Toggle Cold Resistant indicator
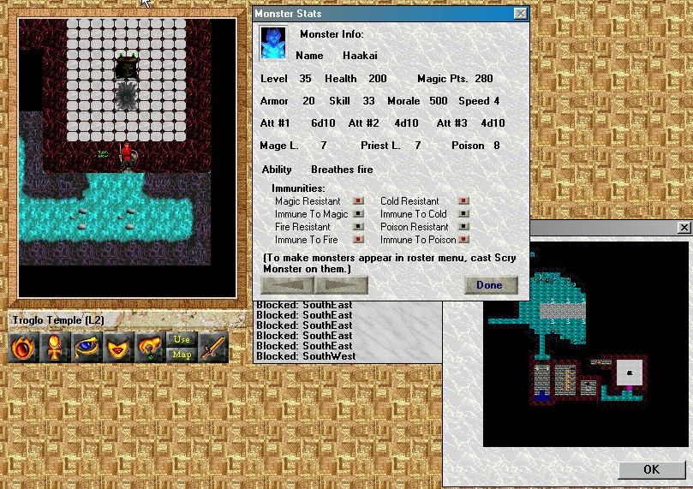This screenshot has height=489, width=693. 463,201
